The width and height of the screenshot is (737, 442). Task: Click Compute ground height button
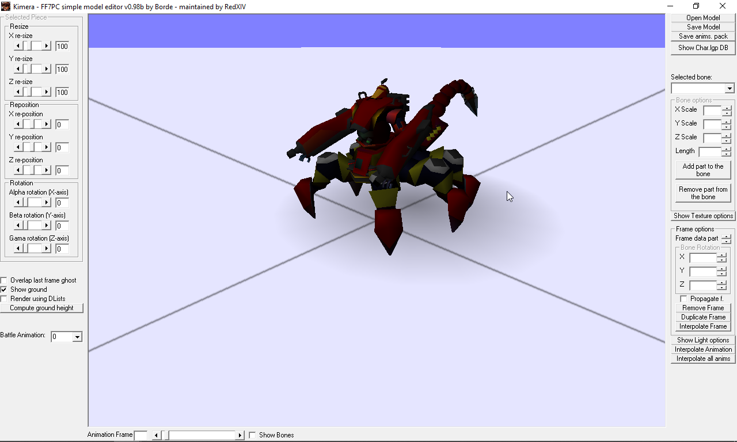(41, 308)
